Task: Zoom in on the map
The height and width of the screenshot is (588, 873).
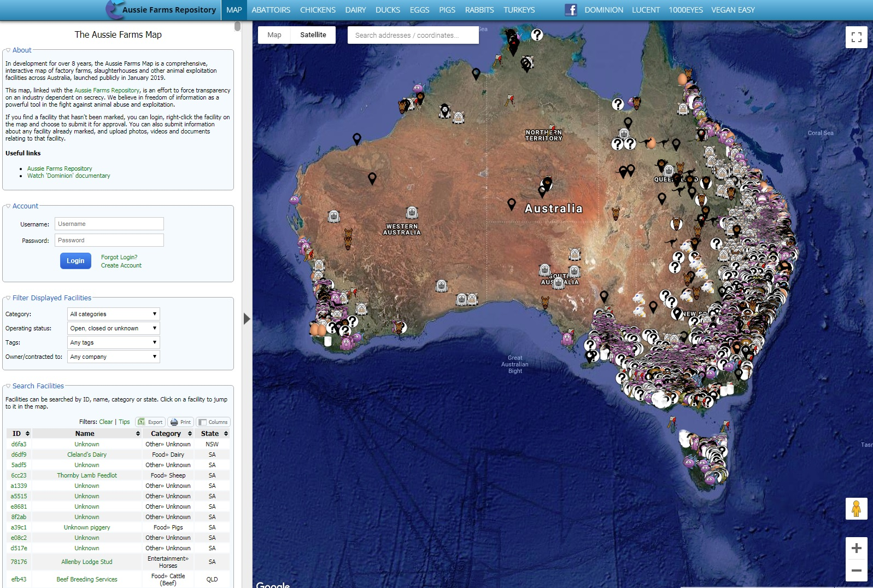Action: click(856, 548)
